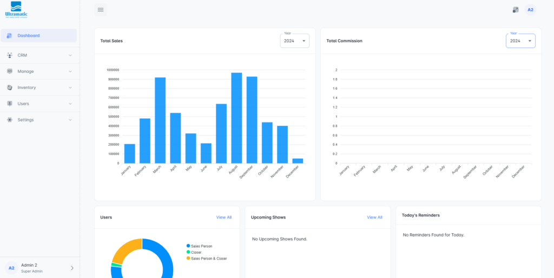This screenshot has width=554, height=278.
Task: Click View All in Upcoming Shows card
Action: click(x=374, y=218)
